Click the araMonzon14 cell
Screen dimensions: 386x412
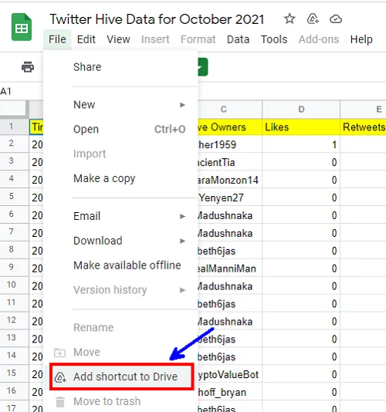point(230,180)
